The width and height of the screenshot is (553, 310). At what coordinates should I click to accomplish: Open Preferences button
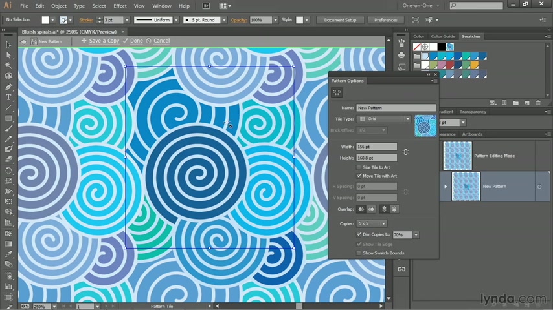[x=385, y=20]
